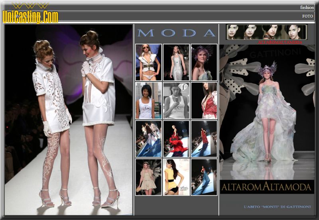
Task: Open black-and-white thumbnail of woman holding phone
Action: coord(176,100)
